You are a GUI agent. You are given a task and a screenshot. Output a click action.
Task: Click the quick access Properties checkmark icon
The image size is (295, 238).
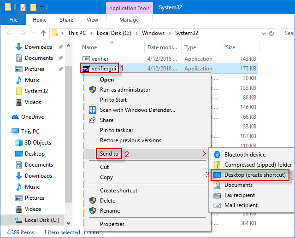tap(23, 7)
